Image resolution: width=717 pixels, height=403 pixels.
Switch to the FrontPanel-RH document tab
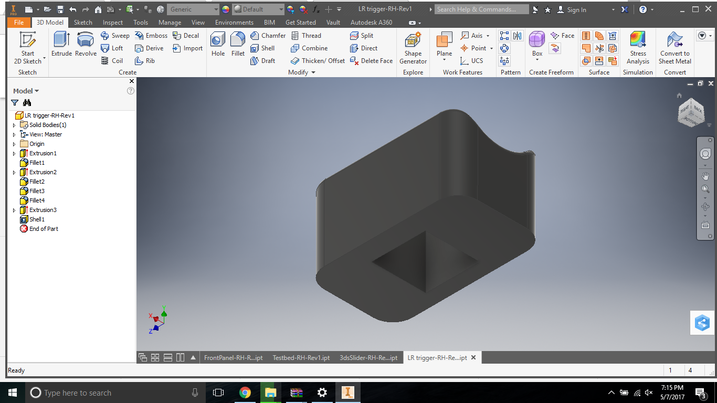pyautogui.click(x=234, y=358)
